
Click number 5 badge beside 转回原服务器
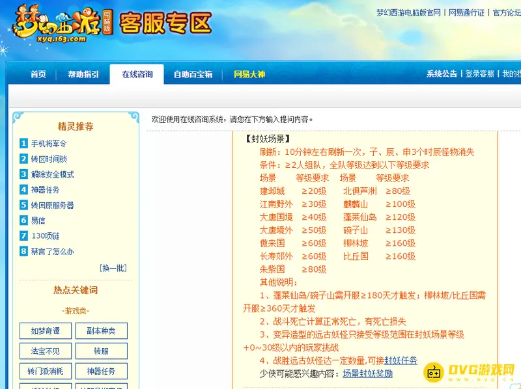pos(23,205)
